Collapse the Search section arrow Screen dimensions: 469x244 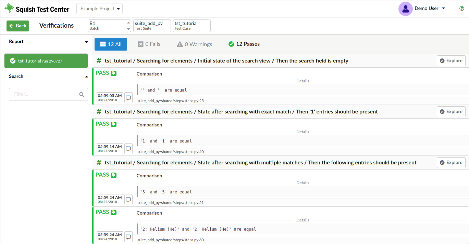(x=86, y=77)
